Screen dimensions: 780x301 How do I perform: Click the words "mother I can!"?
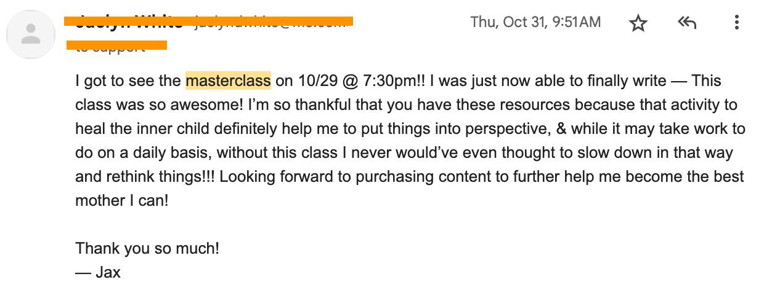tap(121, 201)
